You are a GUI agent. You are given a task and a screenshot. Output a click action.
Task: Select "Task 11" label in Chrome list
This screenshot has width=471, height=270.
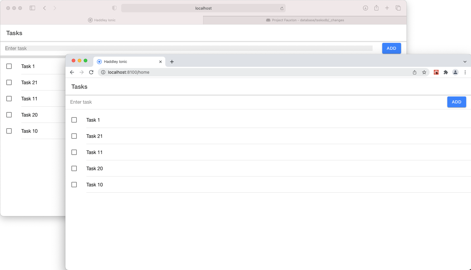94,152
